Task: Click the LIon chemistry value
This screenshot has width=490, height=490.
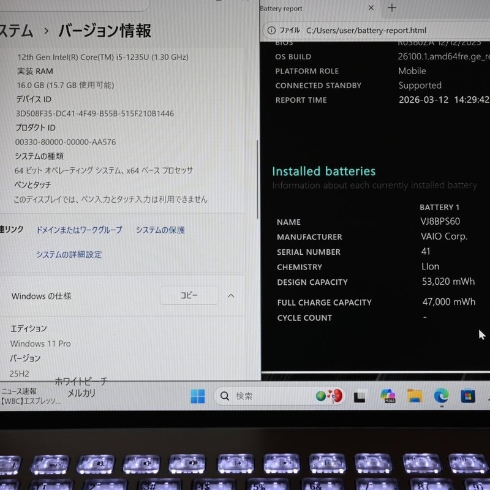Action: (430, 266)
